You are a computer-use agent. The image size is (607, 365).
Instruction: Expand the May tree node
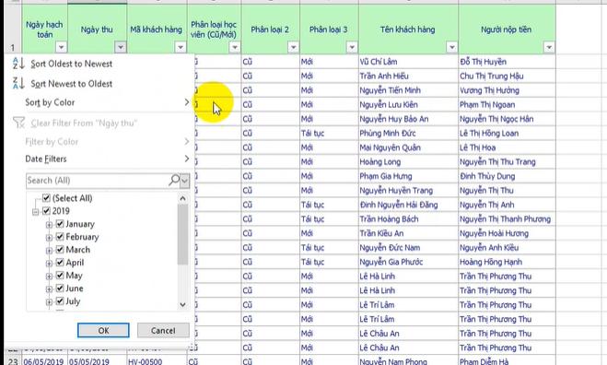tap(49, 276)
